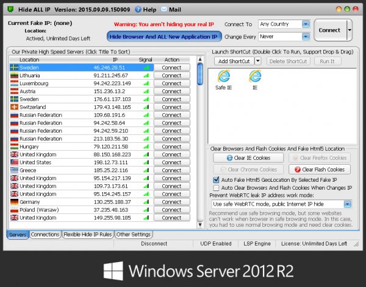
Task: Select the Austria server row text
Action: click(x=27, y=91)
